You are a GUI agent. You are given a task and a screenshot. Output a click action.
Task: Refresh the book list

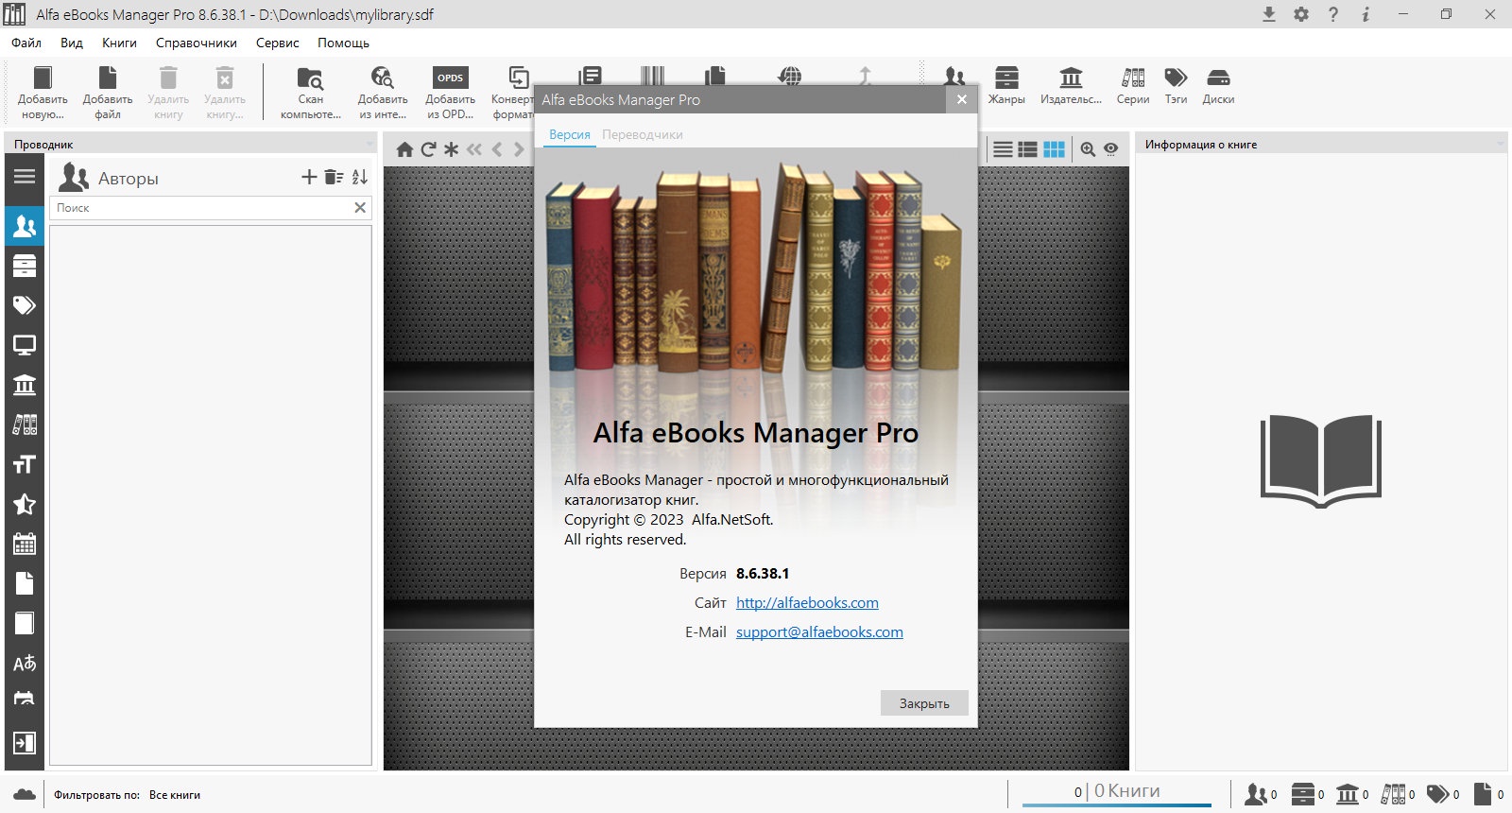(x=428, y=149)
